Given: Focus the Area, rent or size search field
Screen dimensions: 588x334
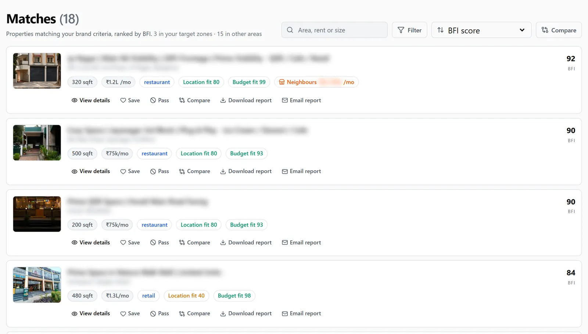Looking at the screenshot, I should [334, 30].
